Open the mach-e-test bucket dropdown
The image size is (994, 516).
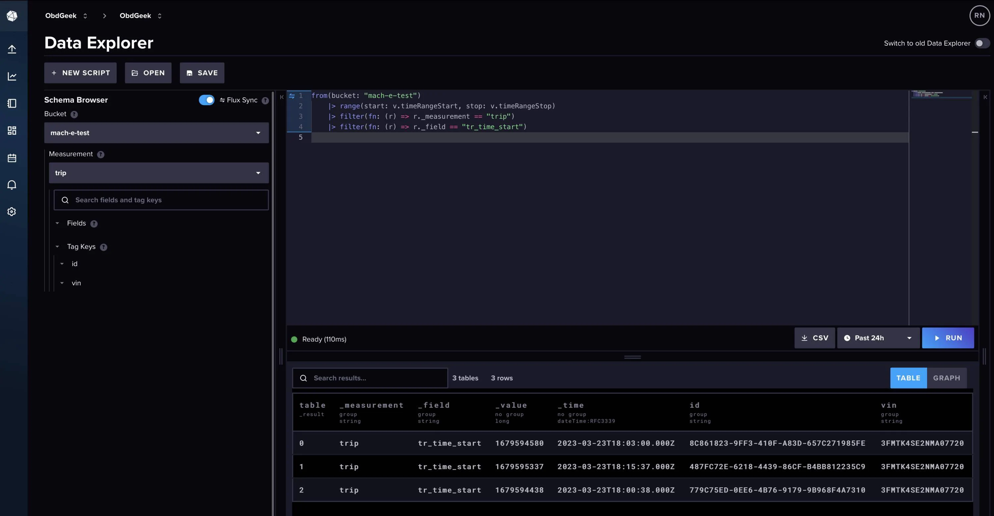tap(156, 133)
